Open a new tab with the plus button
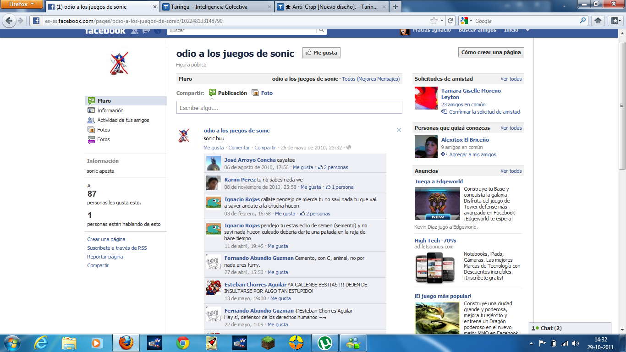The height and width of the screenshot is (352, 626). coord(395,7)
